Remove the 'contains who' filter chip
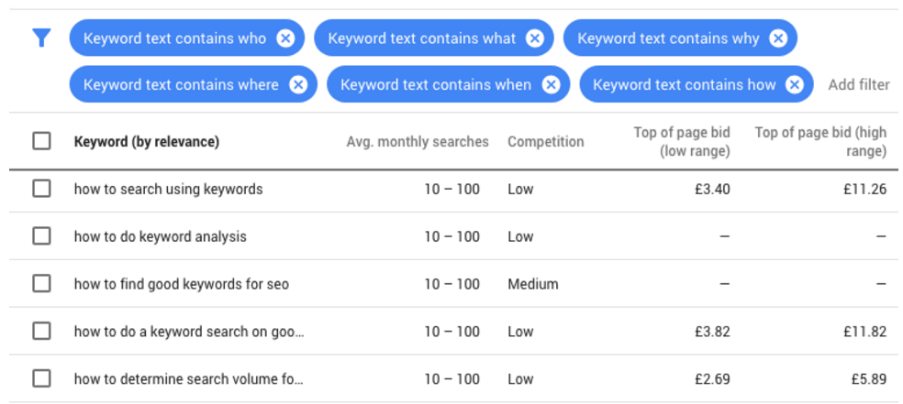Viewport: 903px width, 404px height. [x=285, y=38]
